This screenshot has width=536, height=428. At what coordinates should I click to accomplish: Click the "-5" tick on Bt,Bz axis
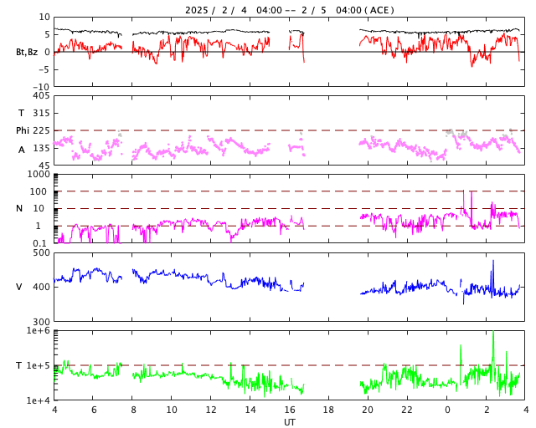click(x=44, y=69)
